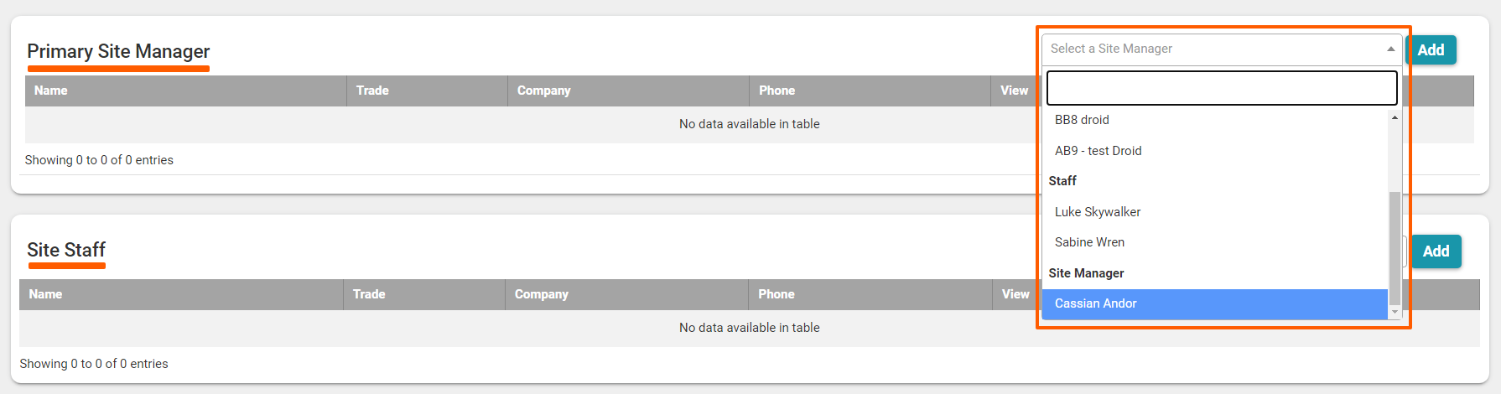Sort Primary Site Manager table by Phone
Screen dimensions: 1501x394
tap(776, 91)
